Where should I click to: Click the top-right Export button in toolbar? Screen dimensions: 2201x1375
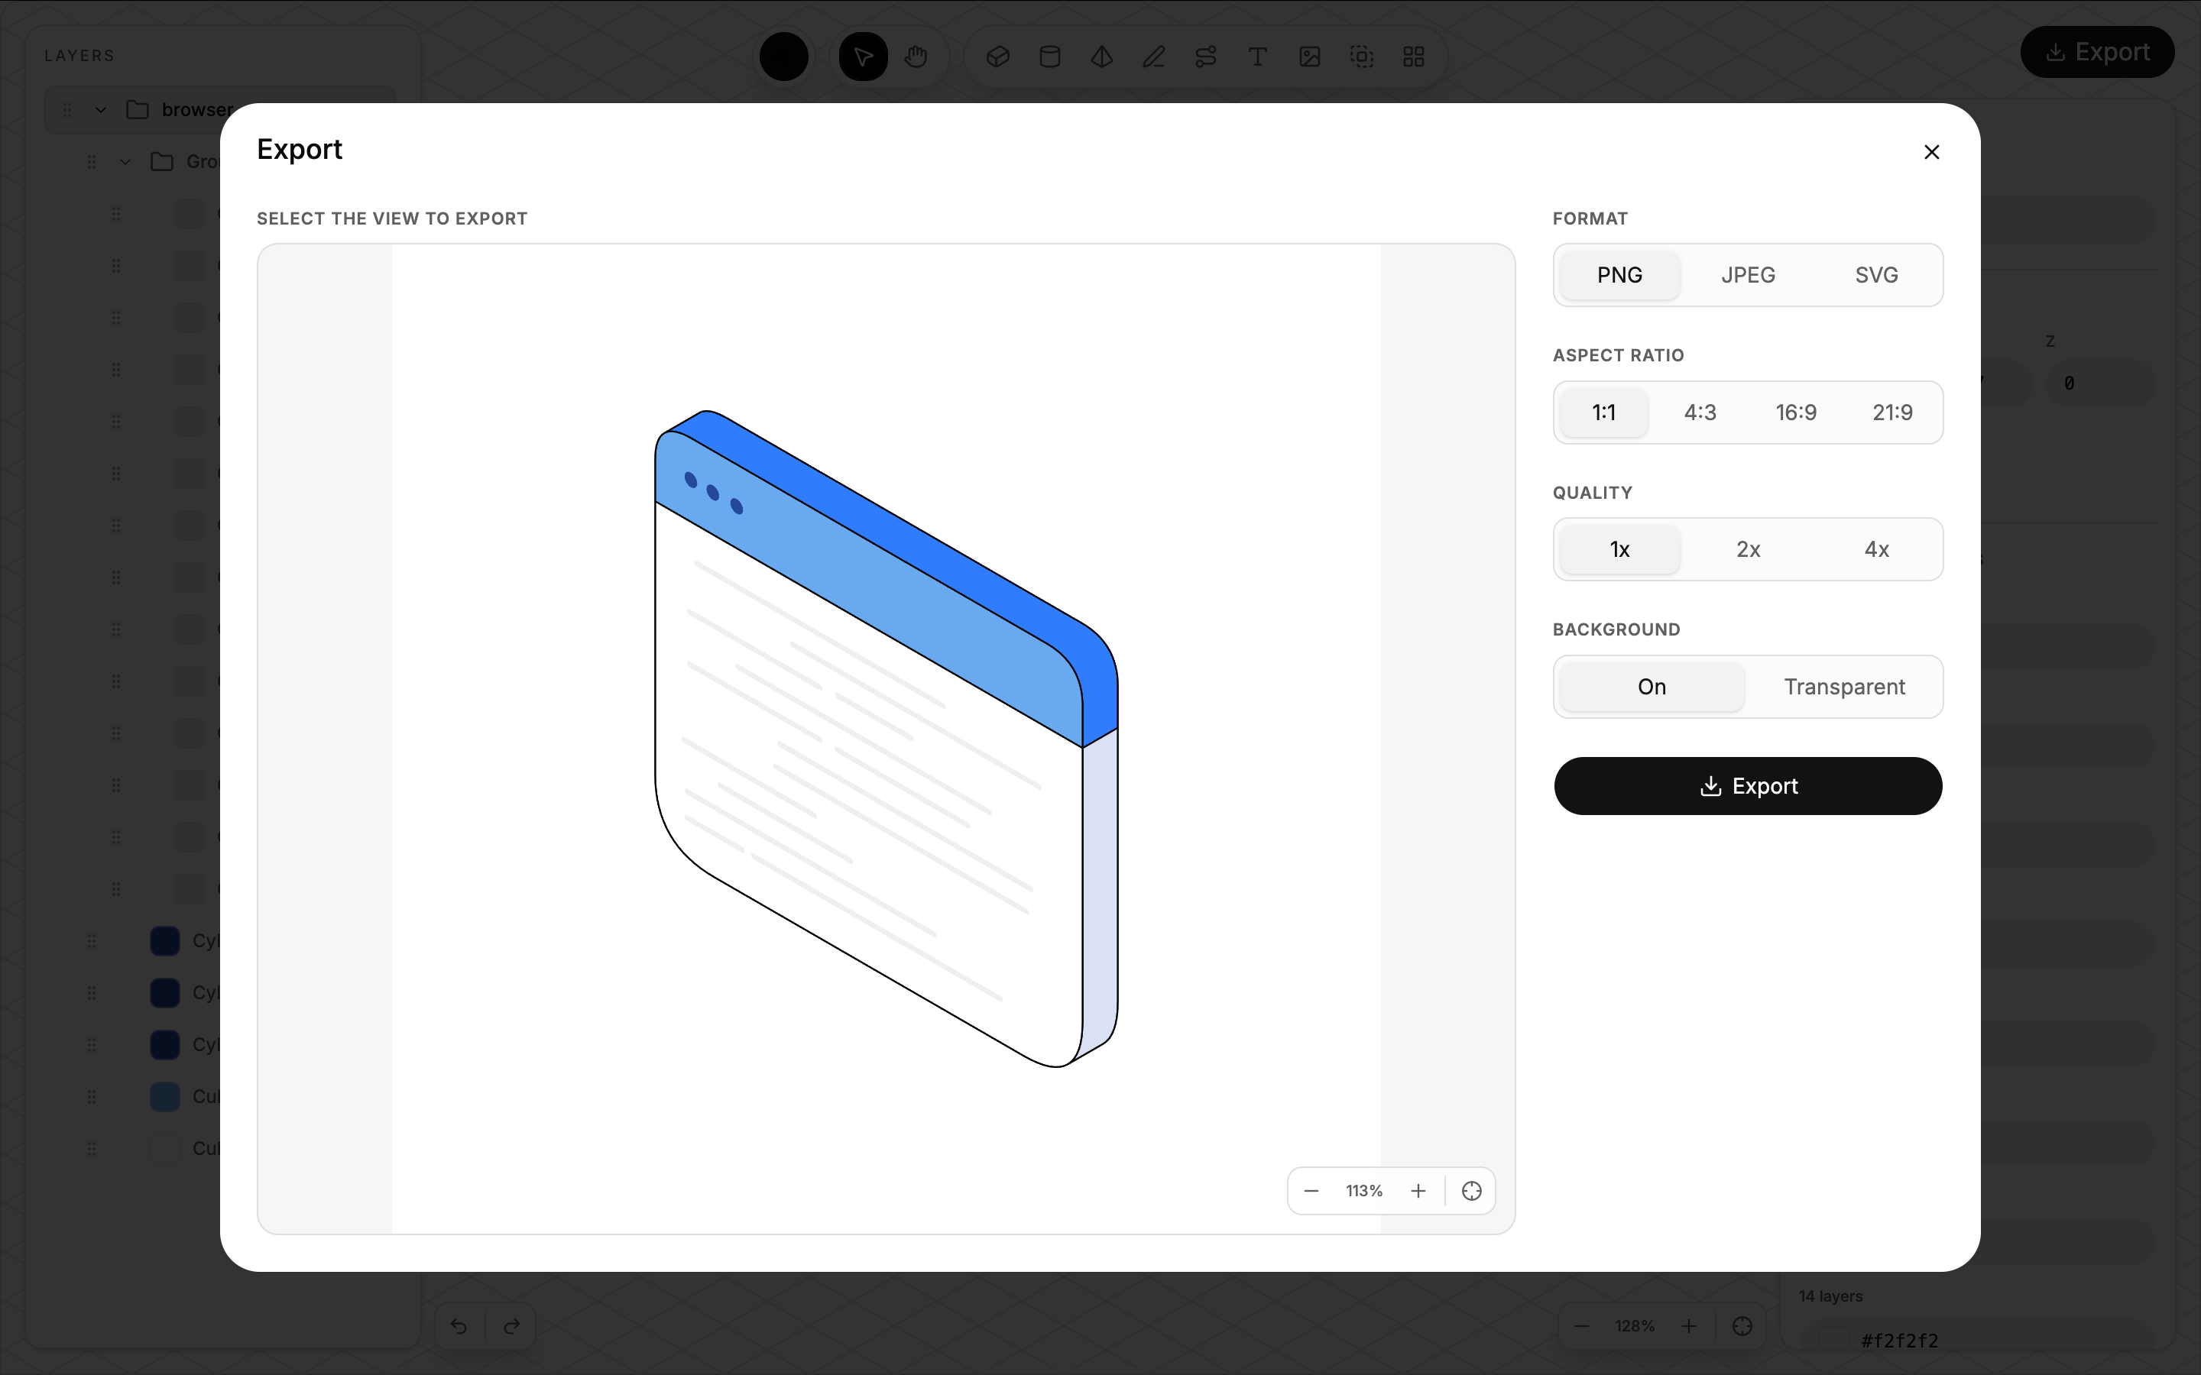[x=2097, y=52]
